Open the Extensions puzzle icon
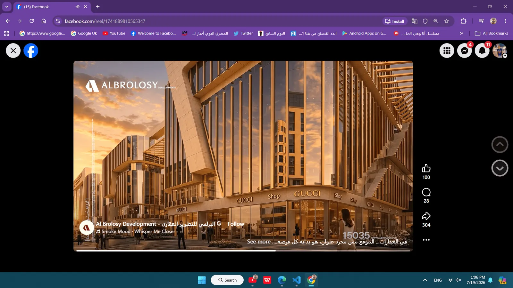513x288 pixels. click(x=464, y=21)
